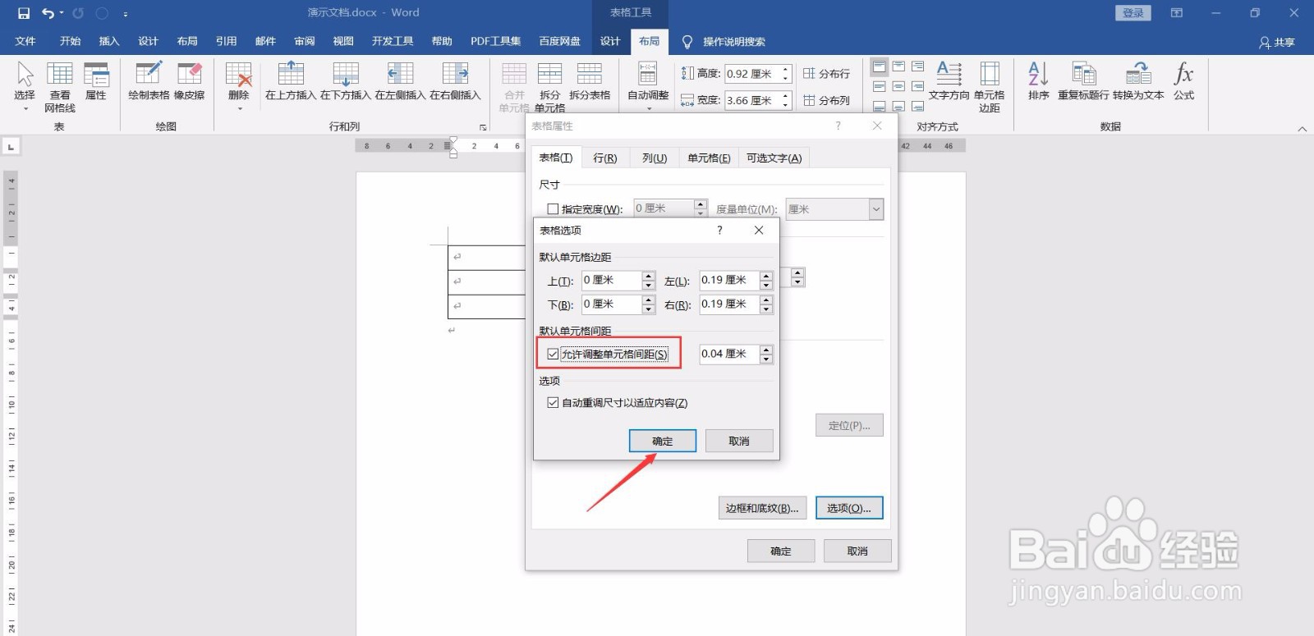Increase top cell margin with spinner
Image resolution: width=1314 pixels, height=636 pixels.
tap(649, 276)
